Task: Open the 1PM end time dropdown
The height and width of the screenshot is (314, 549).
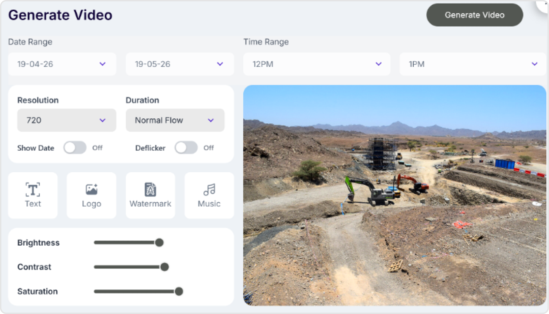Action: point(473,64)
